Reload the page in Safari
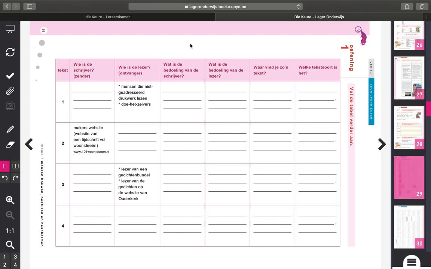 (299, 7)
